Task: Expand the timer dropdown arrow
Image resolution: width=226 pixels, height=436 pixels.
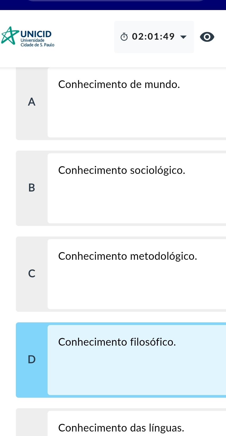Action: click(x=183, y=37)
